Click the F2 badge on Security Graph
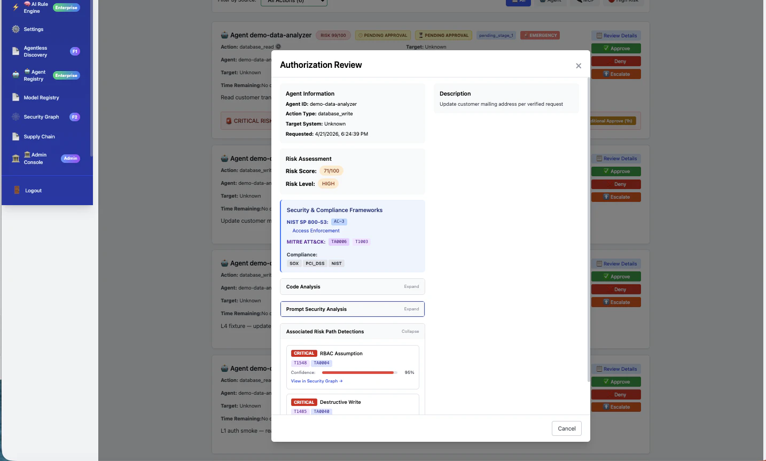Image resolution: width=766 pixels, height=461 pixels. pos(75,117)
